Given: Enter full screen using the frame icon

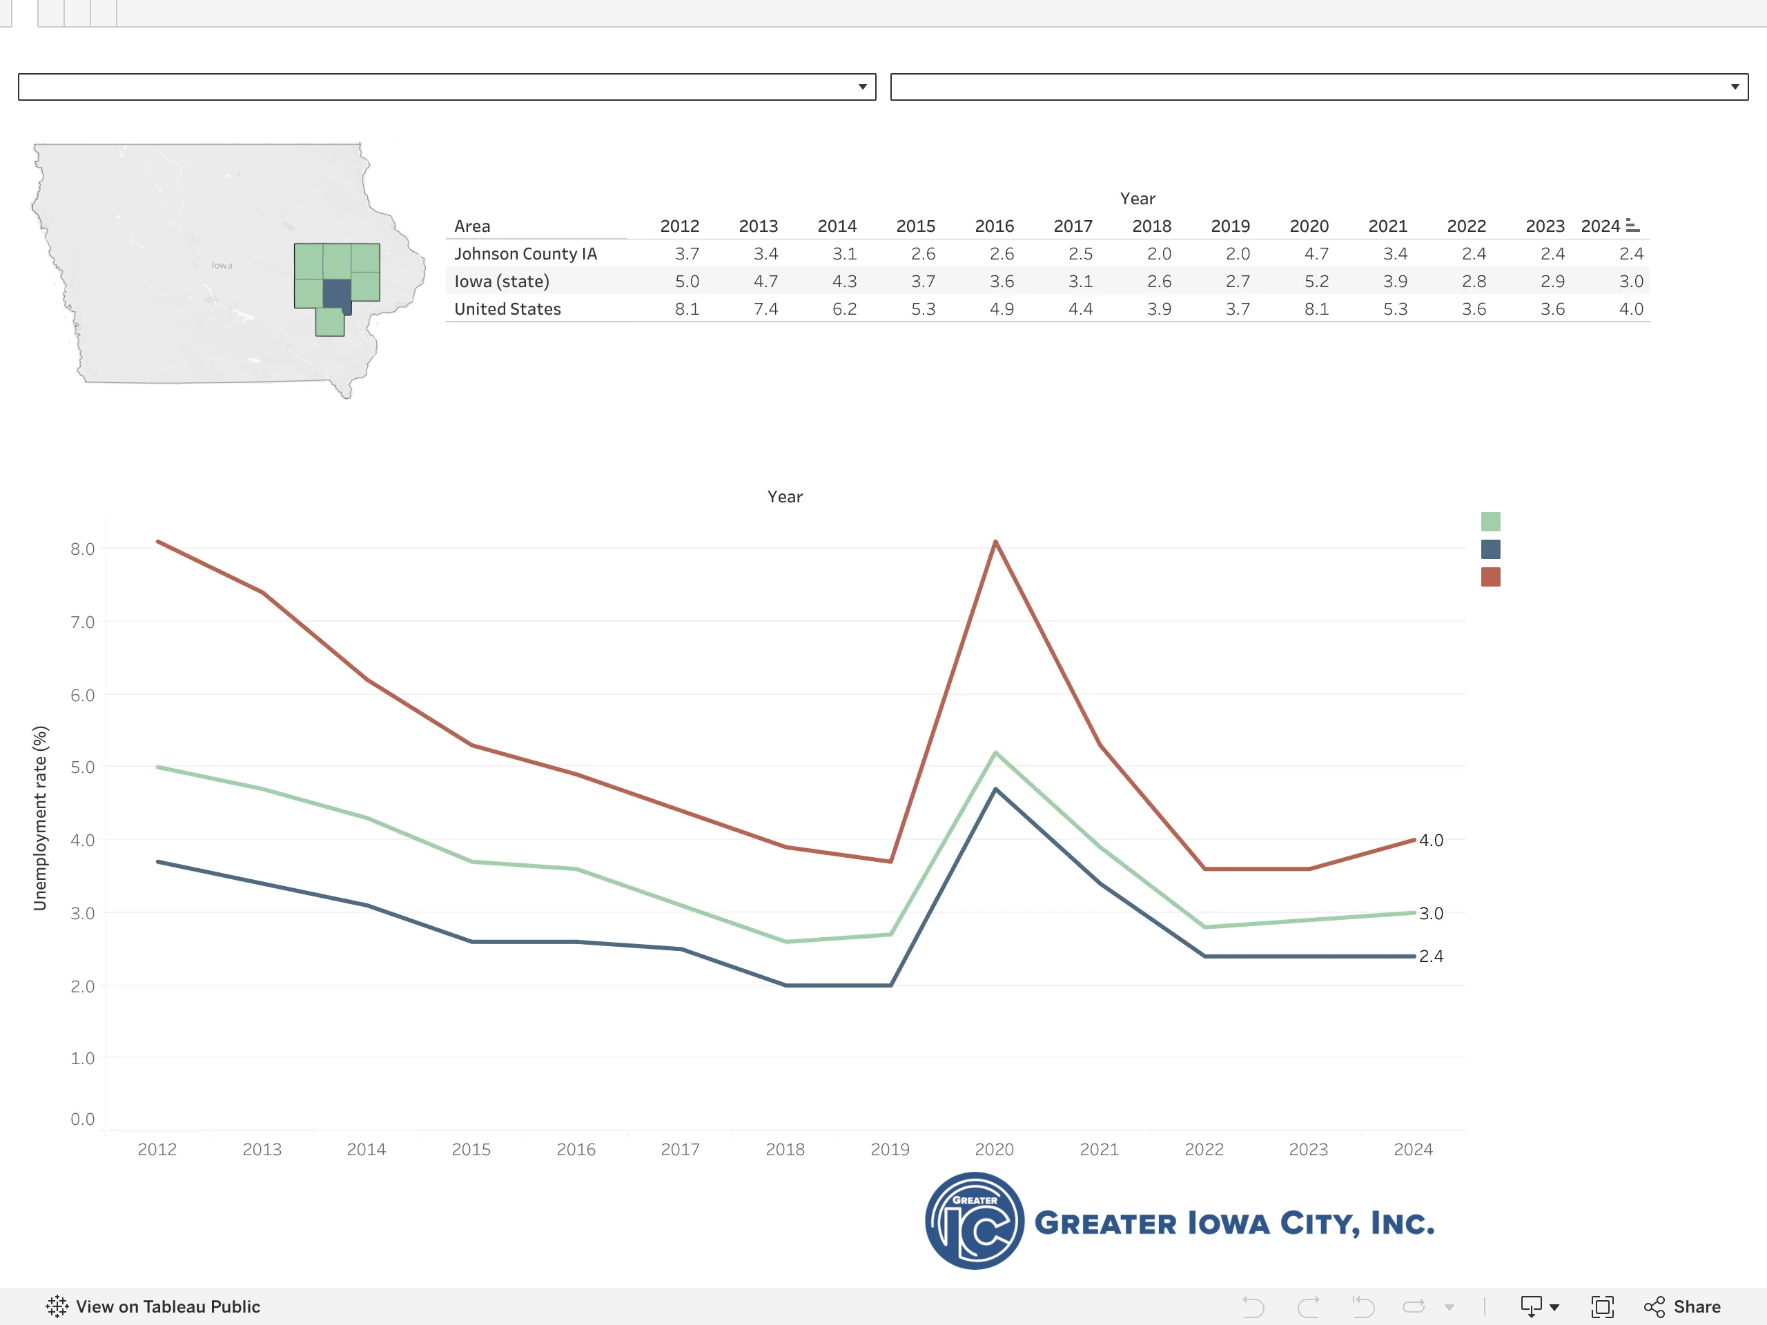Looking at the screenshot, I should (1603, 1306).
